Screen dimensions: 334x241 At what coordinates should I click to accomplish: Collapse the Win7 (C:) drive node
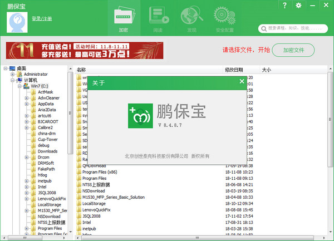[x=19, y=86]
